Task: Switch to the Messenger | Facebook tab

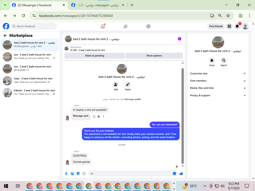Action: pos(38,5)
